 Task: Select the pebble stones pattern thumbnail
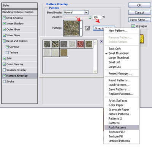point(55,44)
